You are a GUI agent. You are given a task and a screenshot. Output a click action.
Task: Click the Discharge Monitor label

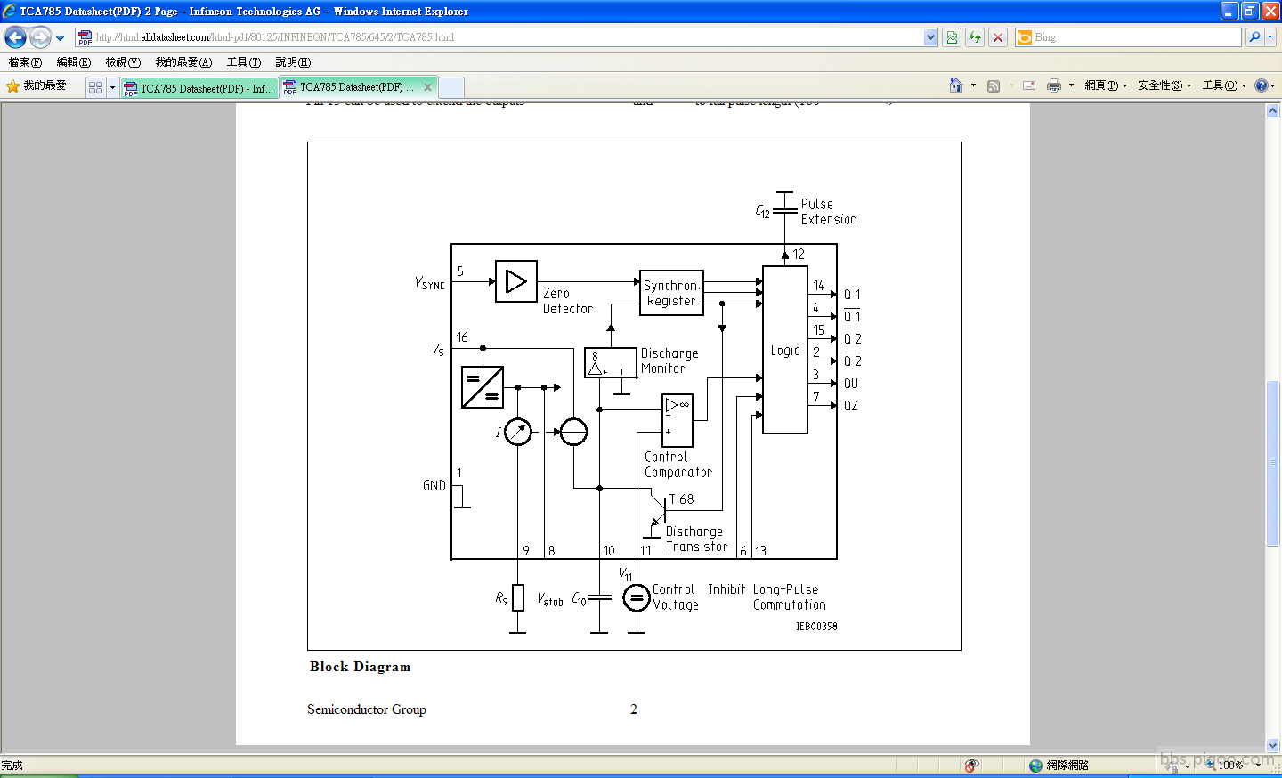669,361
